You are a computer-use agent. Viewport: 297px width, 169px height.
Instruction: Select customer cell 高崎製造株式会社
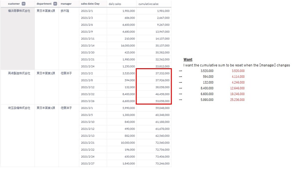[x=19, y=73]
